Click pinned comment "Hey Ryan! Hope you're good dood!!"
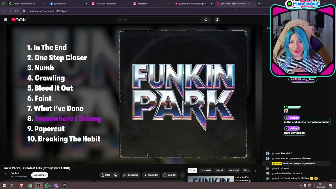336x189 pixels. [299, 163]
